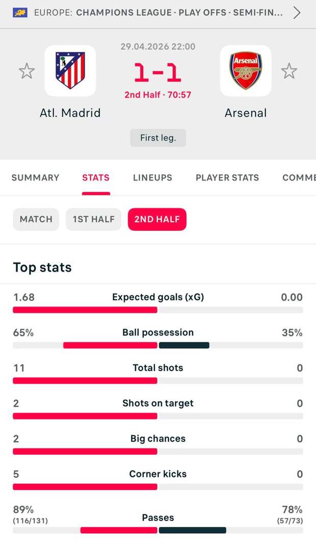Select the 1st Half filter
The width and height of the screenshot is (316, 545).
tap(93, 219)
